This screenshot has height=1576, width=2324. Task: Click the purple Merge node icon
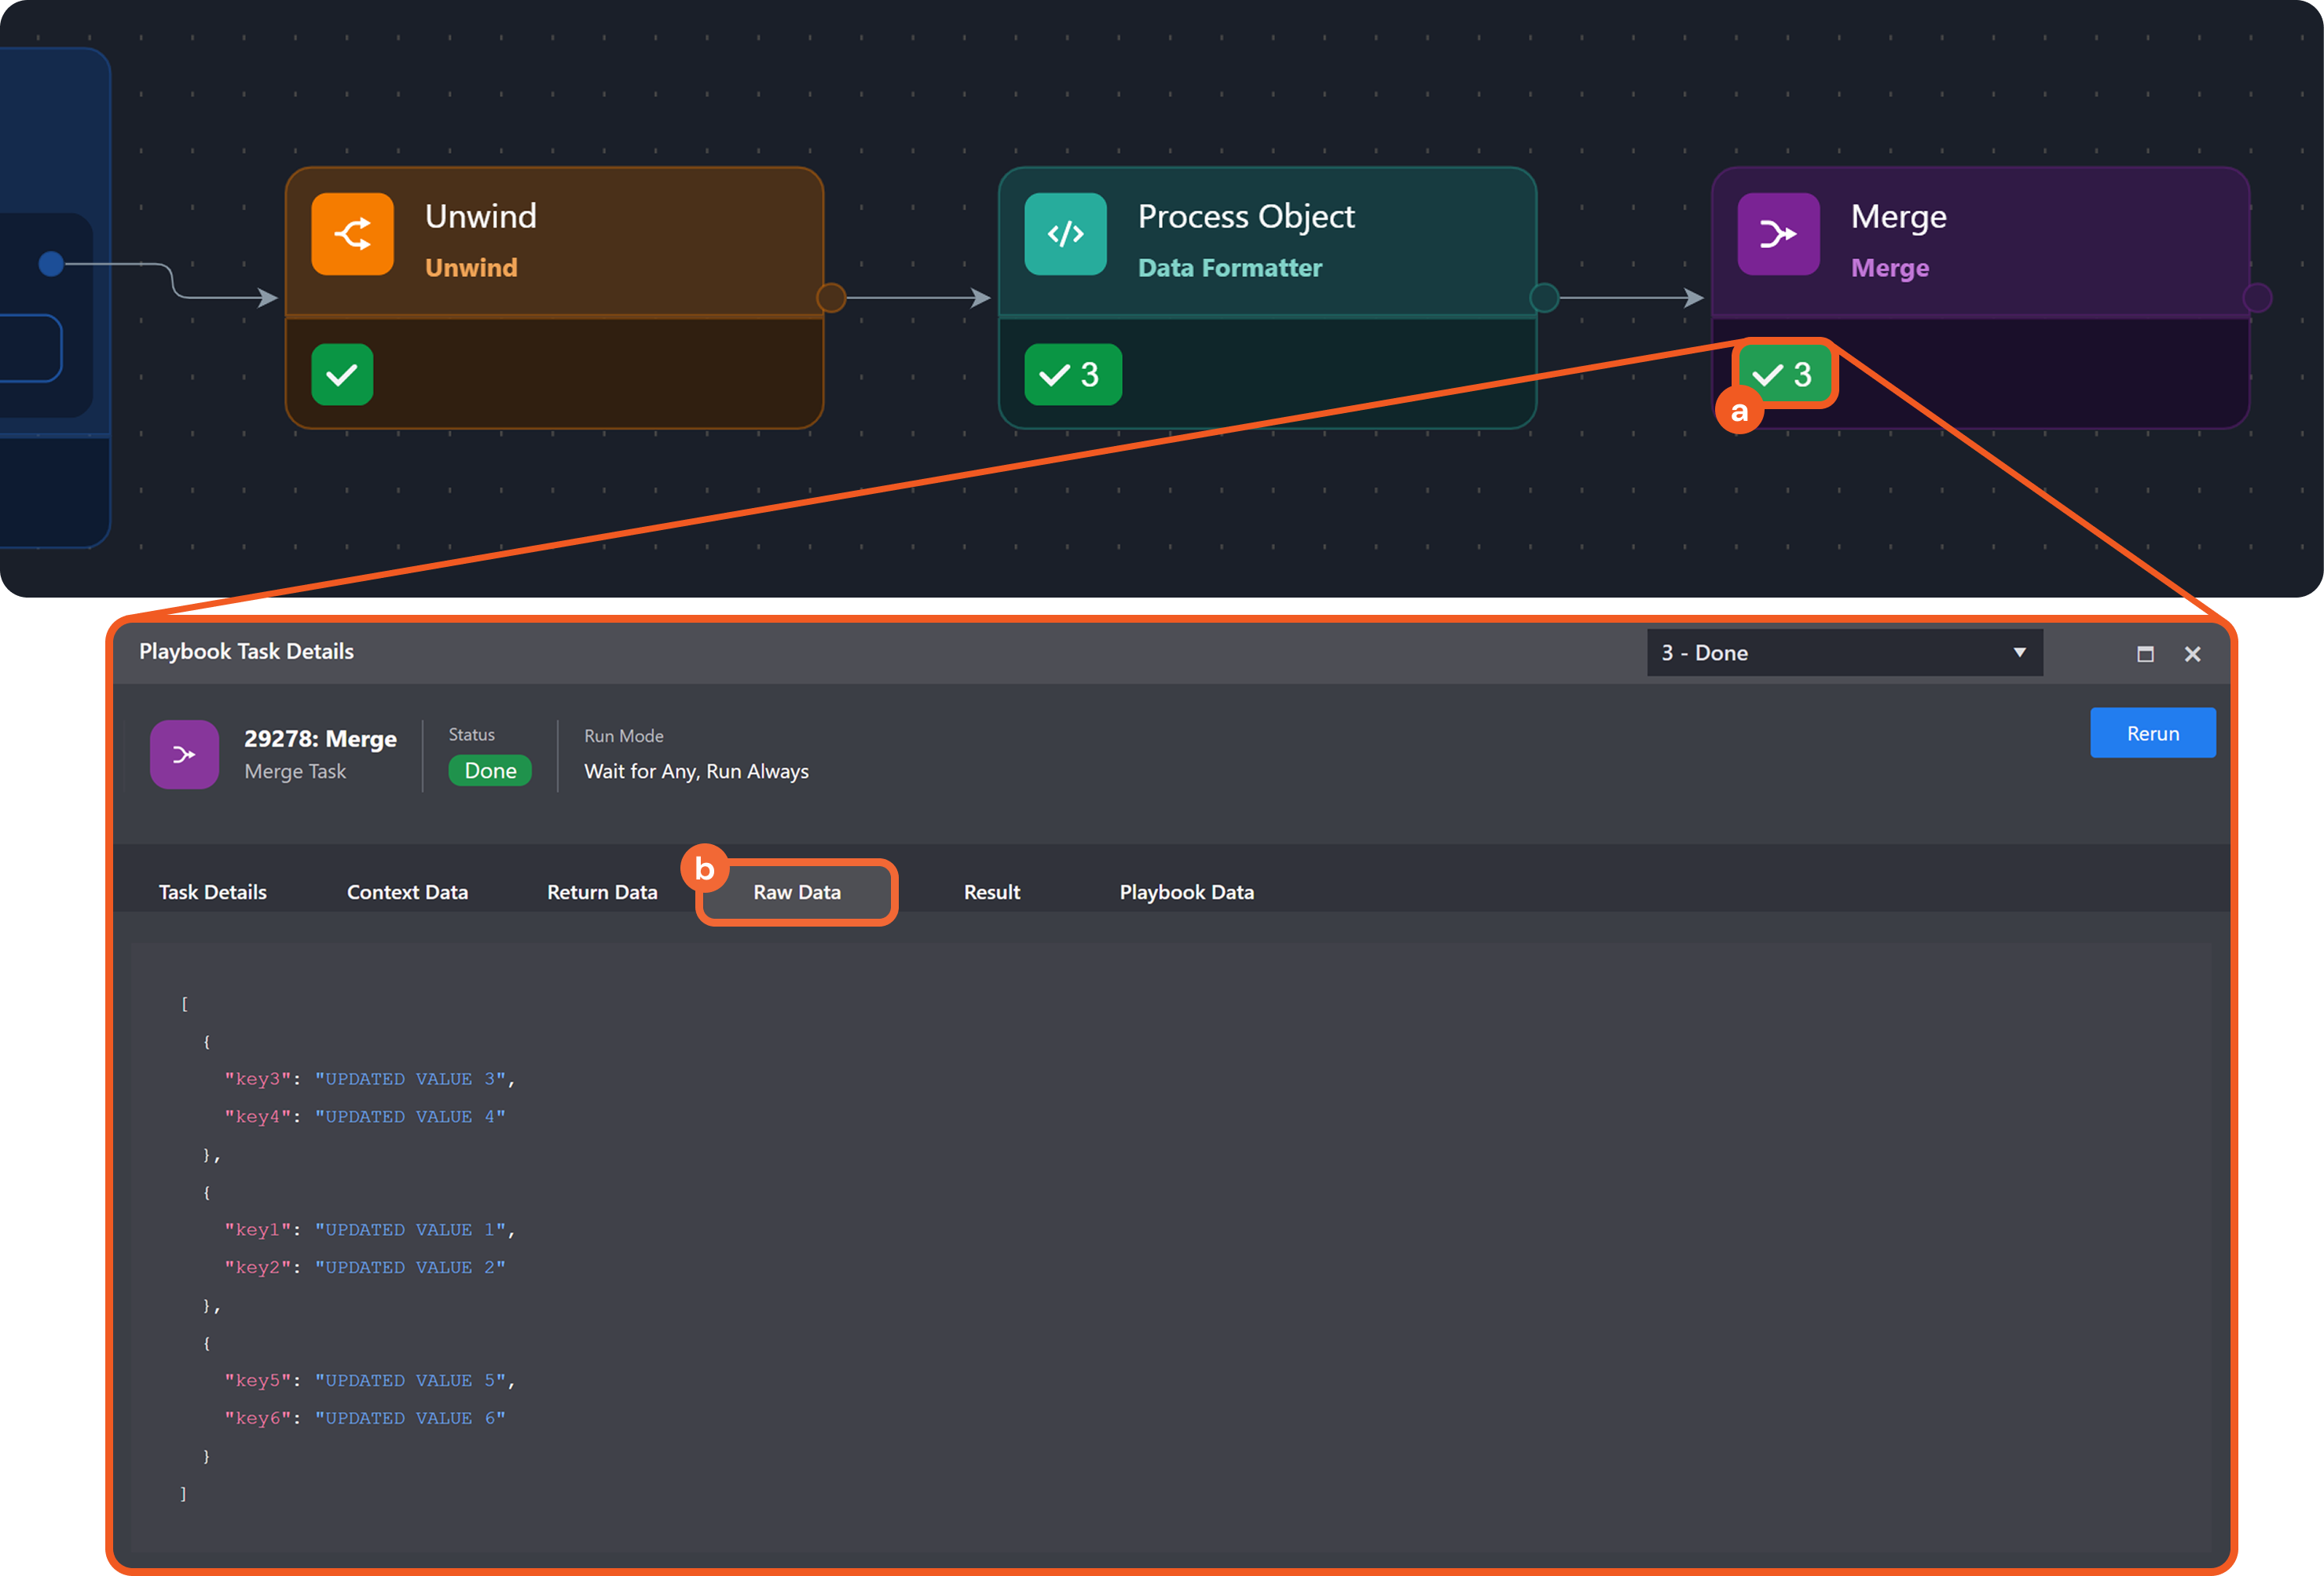click(x=1777, y=234)
